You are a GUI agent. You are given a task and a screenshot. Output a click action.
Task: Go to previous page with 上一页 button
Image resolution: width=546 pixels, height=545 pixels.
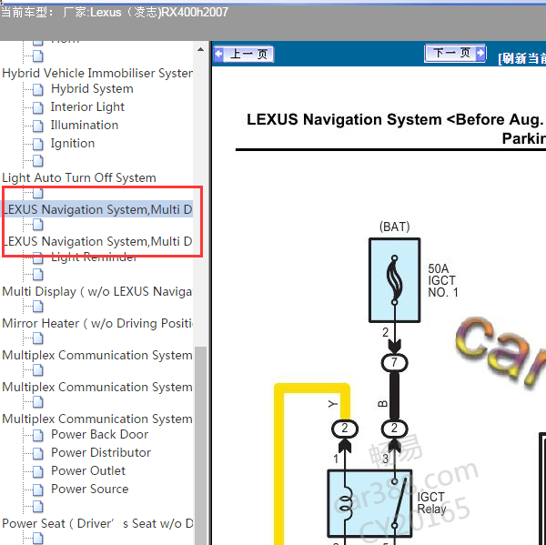click(244, 55)
